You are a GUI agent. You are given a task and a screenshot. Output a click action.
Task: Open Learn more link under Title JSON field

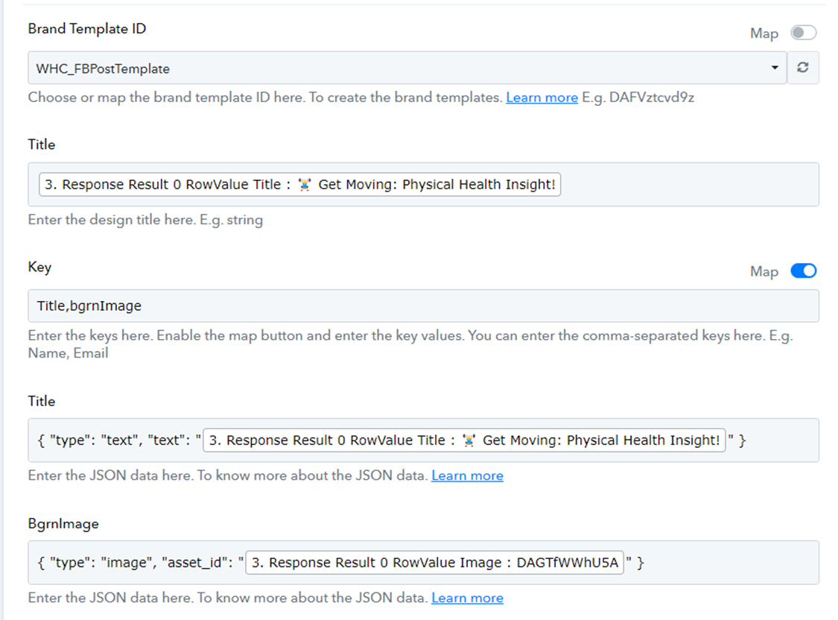[467, 475]
